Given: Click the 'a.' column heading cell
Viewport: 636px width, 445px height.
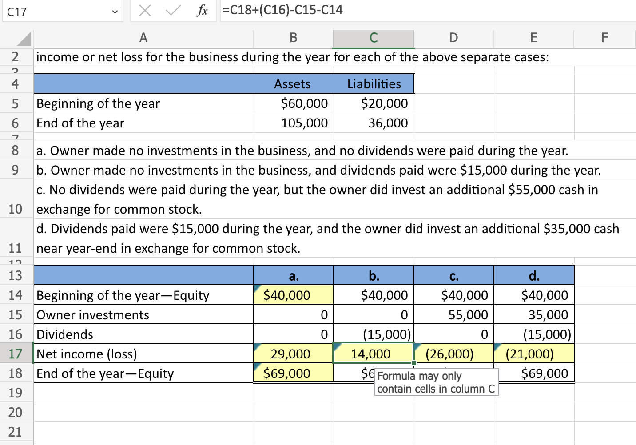Looking at the screenshot, I should point(294,276).
